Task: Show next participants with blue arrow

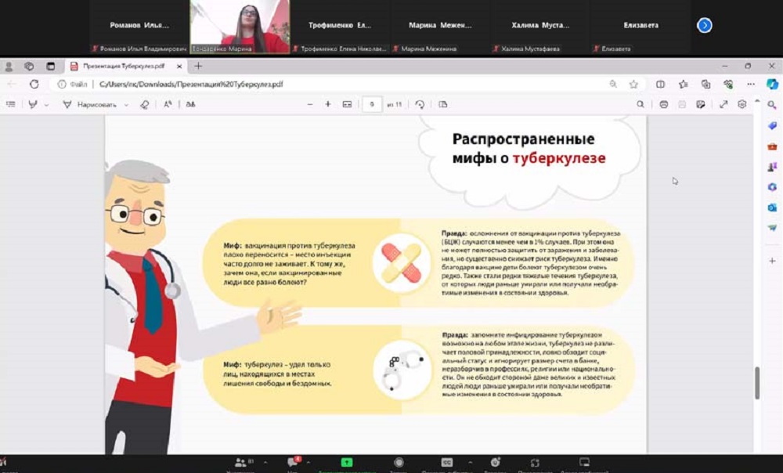Action: pyautogui.click(x=705, y=25)
